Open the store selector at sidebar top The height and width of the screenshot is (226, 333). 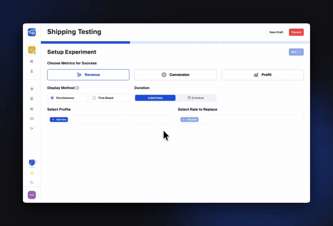tap(32, 50)
